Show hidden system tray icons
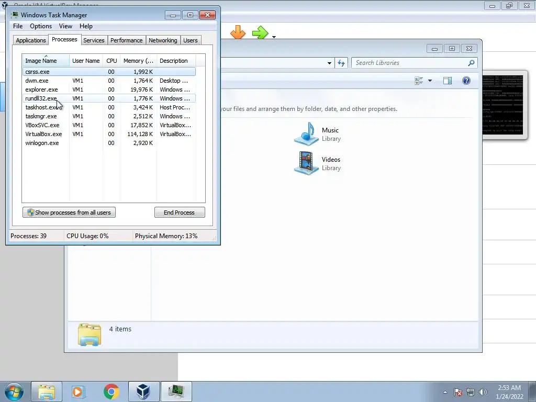Screen dimensions: 536x402 (445, 392)
